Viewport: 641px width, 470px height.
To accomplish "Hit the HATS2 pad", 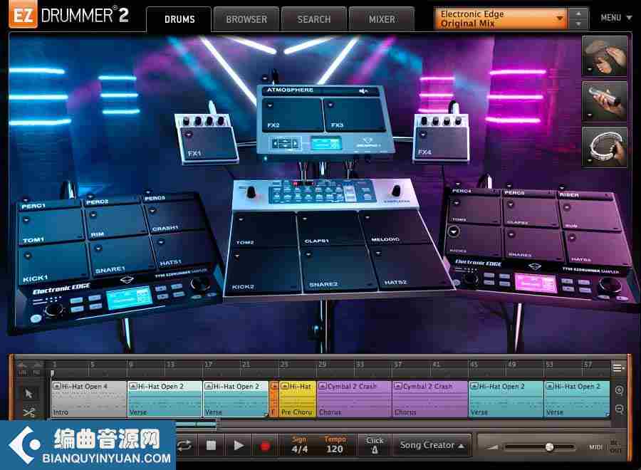I will point(410,266).
